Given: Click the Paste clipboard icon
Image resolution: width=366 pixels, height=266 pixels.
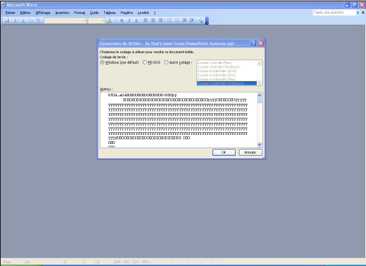Looking at the screenshot, I should (x=38, y=21).
